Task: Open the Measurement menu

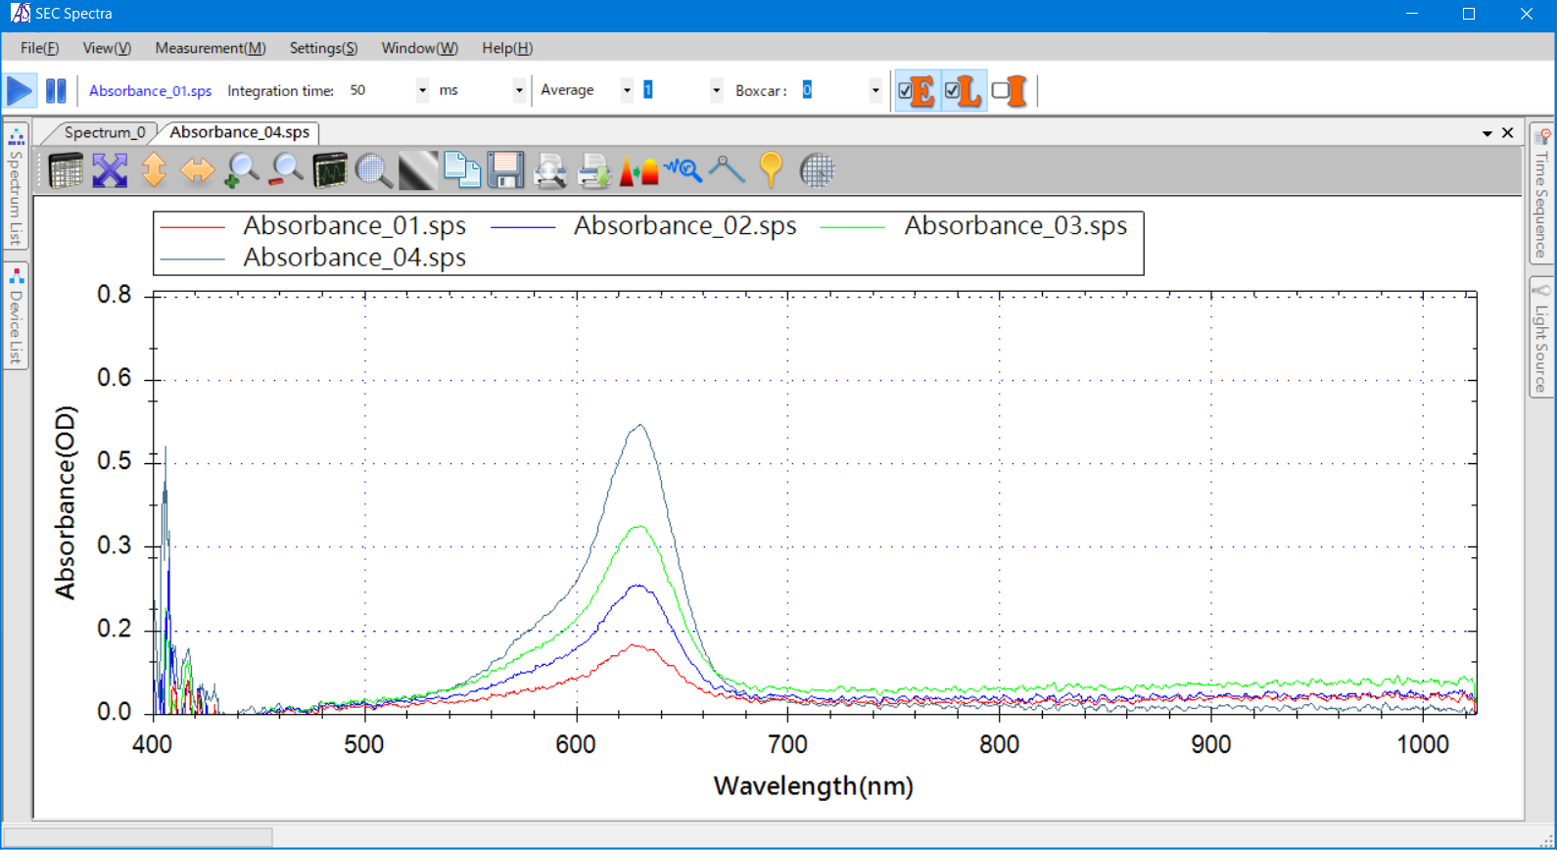Action: [x=210, y=48]
